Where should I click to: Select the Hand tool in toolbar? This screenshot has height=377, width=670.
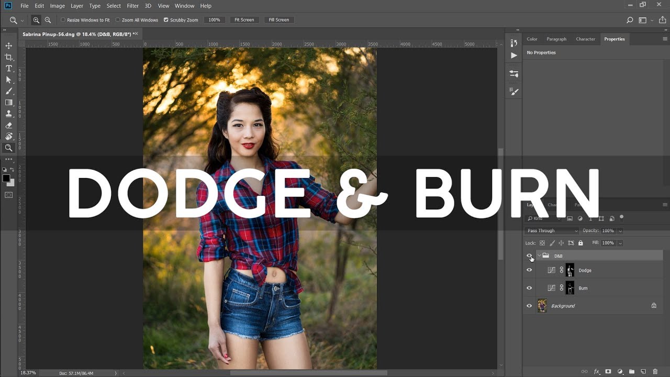pyautogui.click(x=8, y=137)
